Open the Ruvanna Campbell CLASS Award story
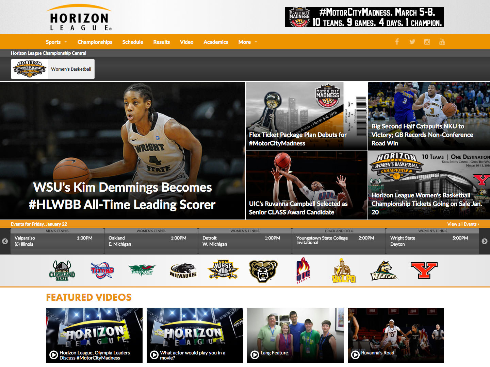This screenshot has width=490, height=367. coord(307,185)
